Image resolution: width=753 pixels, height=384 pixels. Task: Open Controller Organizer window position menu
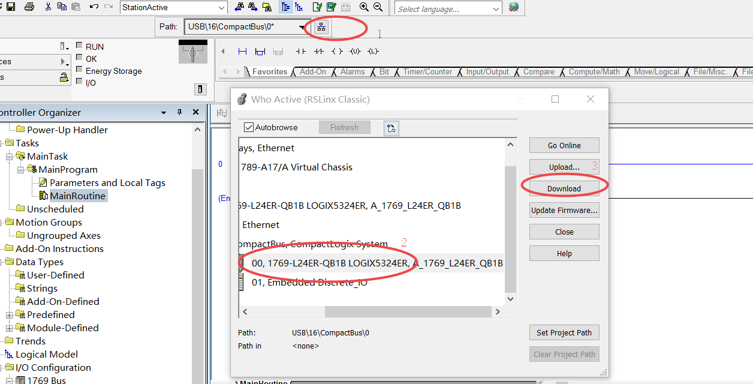(164, 112)
